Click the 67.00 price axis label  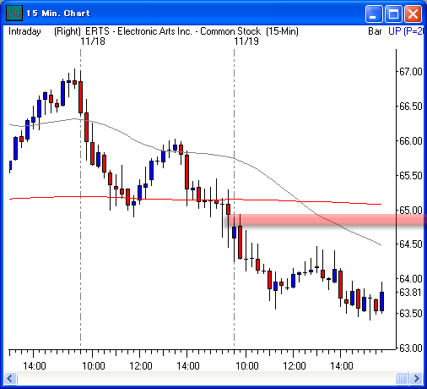coord(411,72)
